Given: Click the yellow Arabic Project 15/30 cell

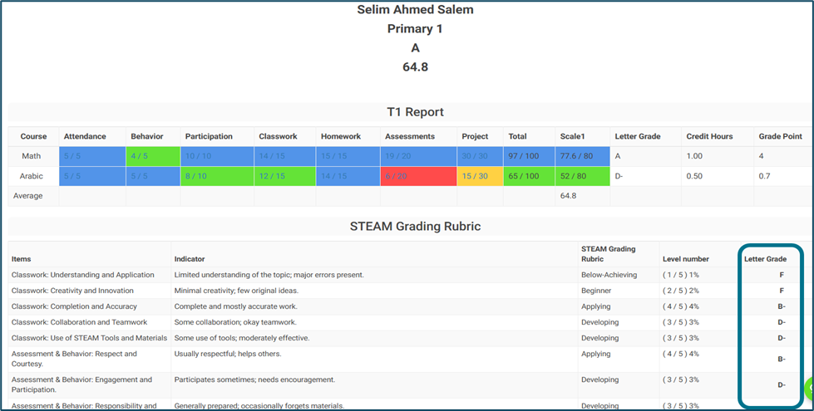Looking at the screenshot, I should (x=480, y=176).
